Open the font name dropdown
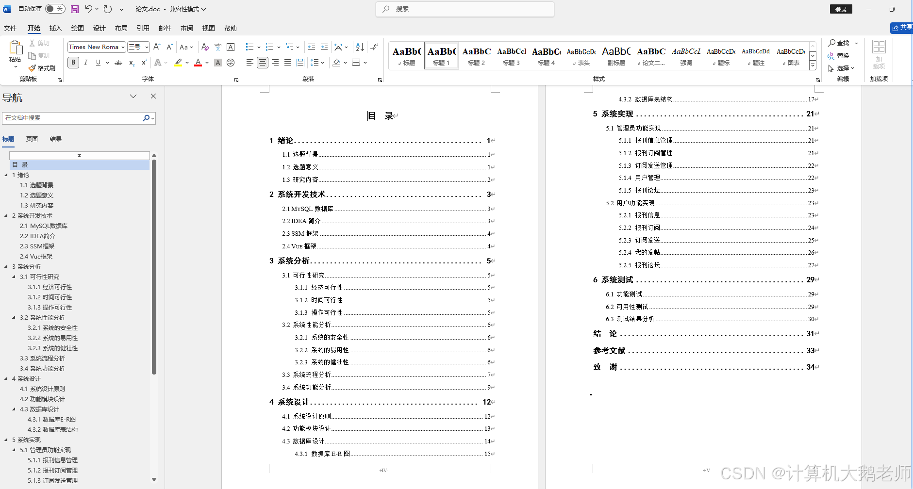Image resolution: width=913 pixels, height=489 pixels. click(123, 47)
